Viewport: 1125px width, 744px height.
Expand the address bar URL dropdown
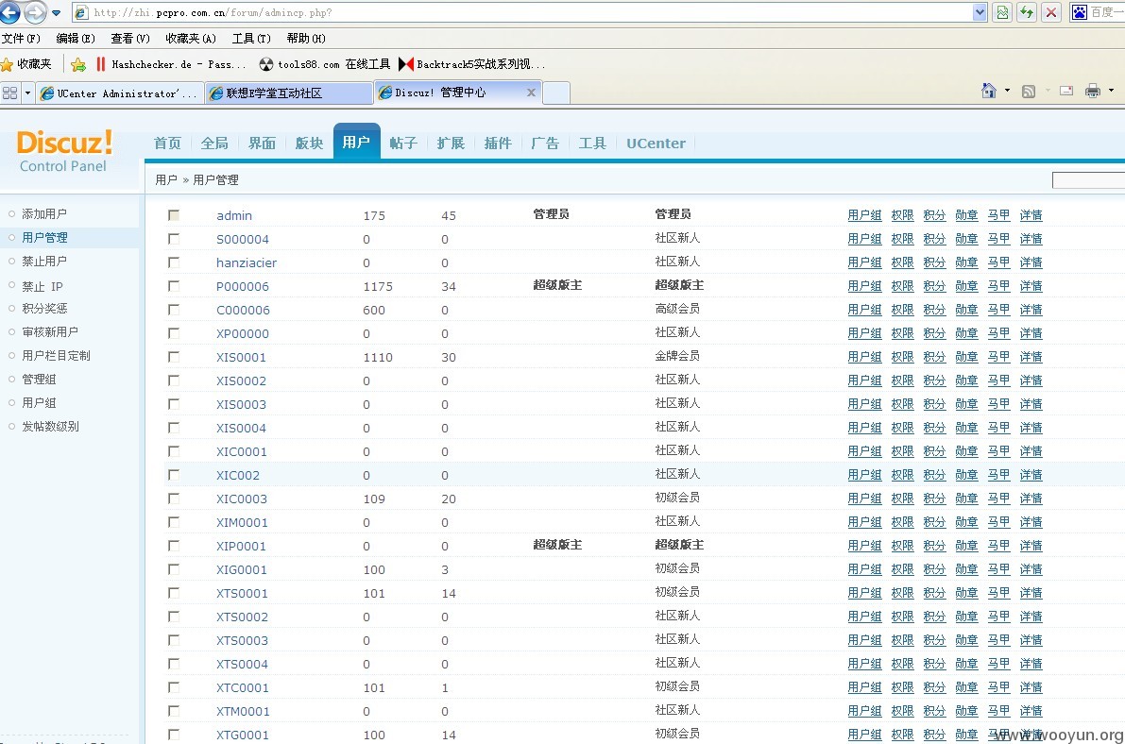point(980,12)
